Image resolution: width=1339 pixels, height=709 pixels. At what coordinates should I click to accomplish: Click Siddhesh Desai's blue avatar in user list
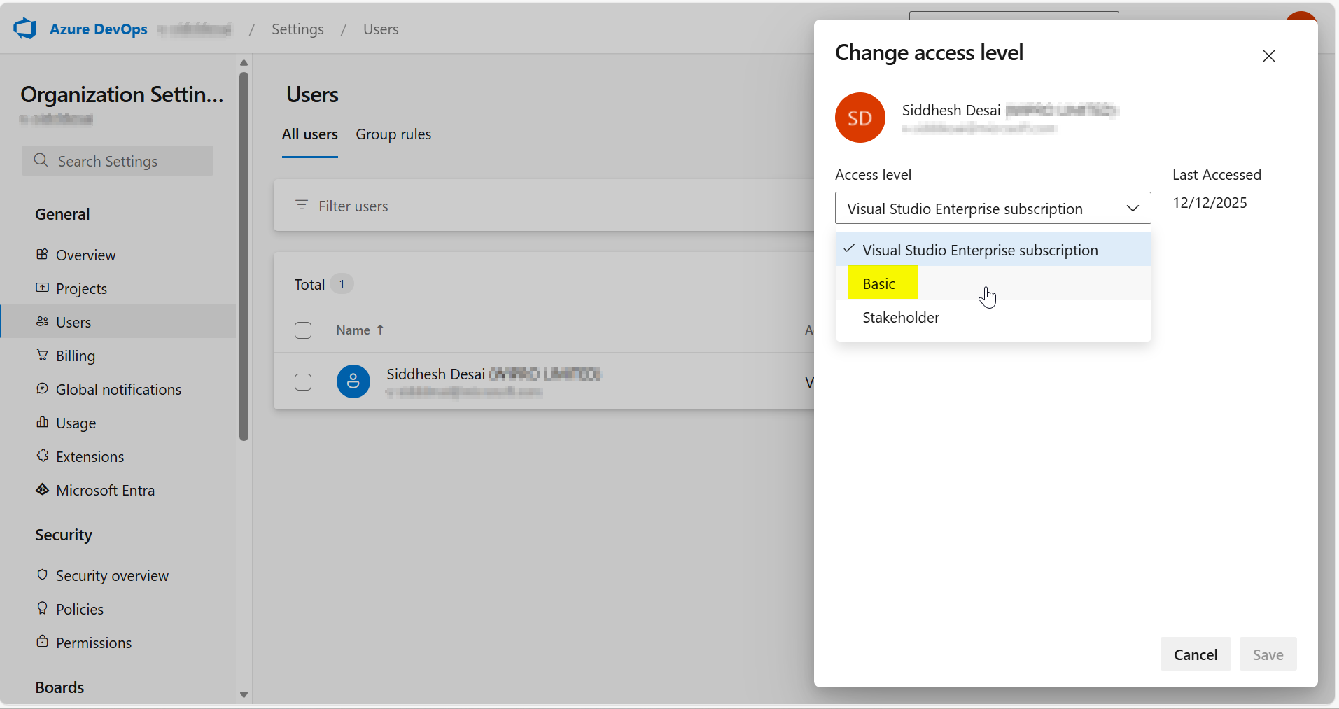tap(353, 381)
